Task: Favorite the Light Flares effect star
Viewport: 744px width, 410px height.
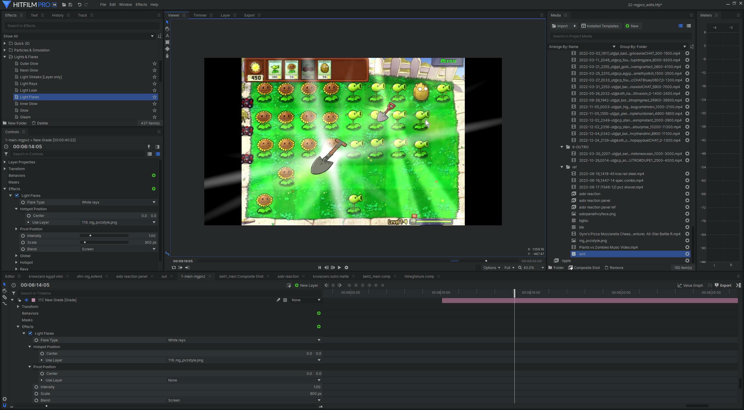Action: click(x=155, y=97)
